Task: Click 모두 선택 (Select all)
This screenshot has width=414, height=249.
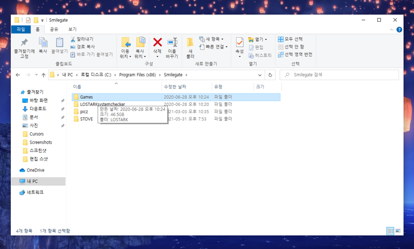Action: (x=290, y=39)
